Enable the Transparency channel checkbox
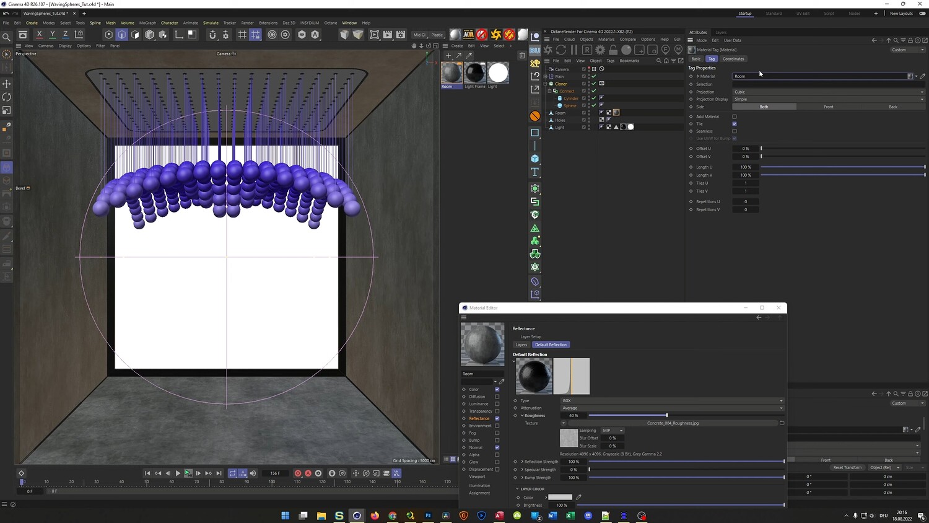The width and height of the screenshot is (929, 523). [x=497, y=411]
